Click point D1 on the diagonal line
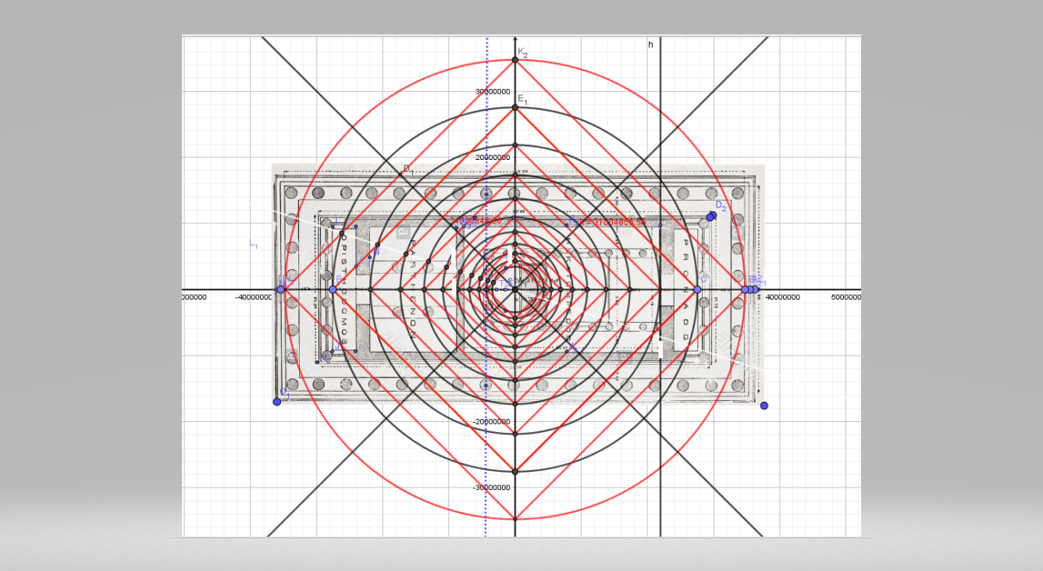Image resolution: width=1043 pixels, height=571 pixels. (401, 173)
